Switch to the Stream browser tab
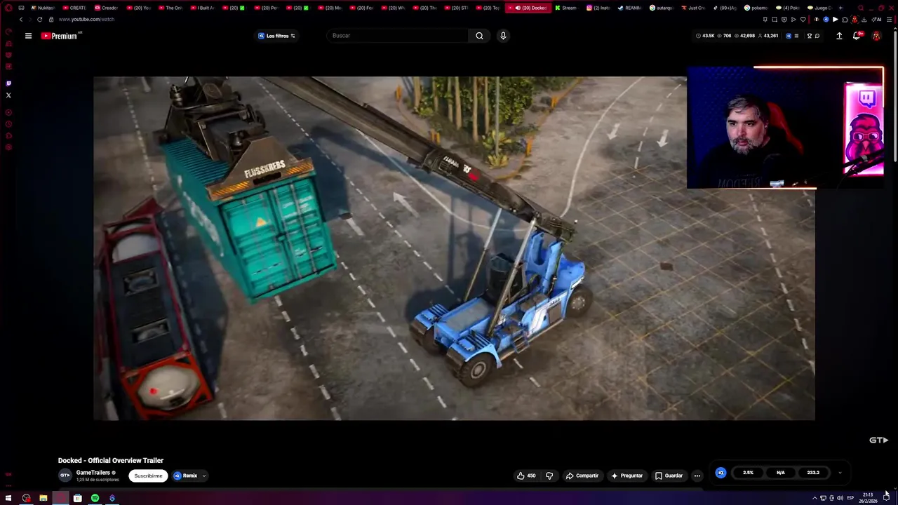This screenshot has height=505, width=898. coord(565,8)
